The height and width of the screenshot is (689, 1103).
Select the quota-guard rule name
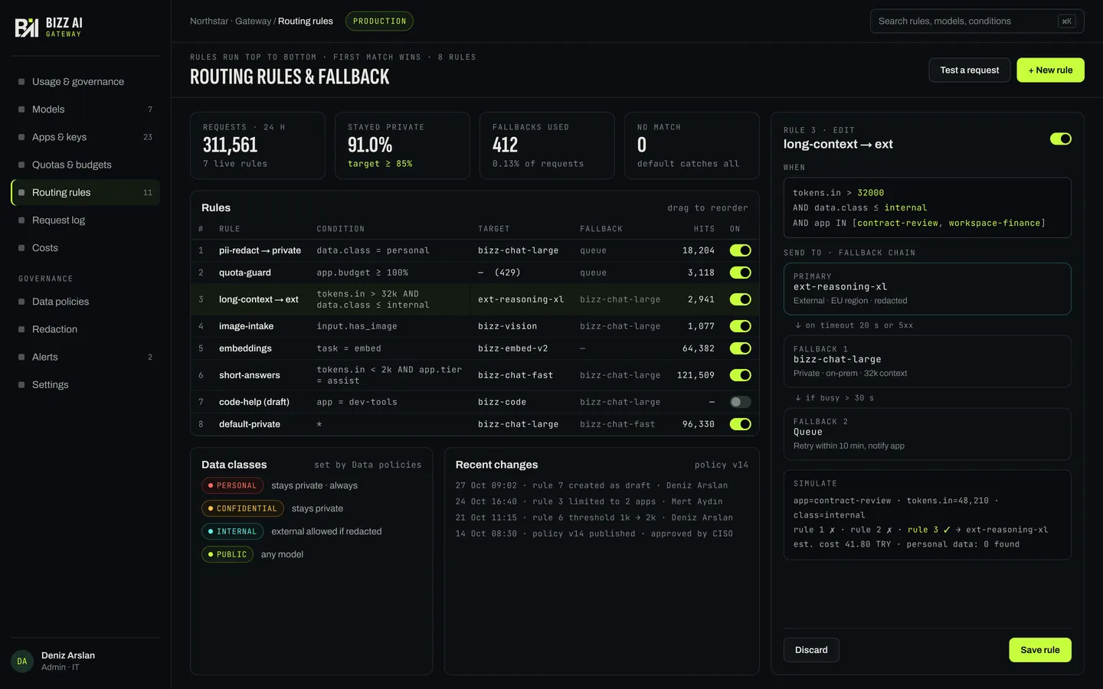coord(244,273)
